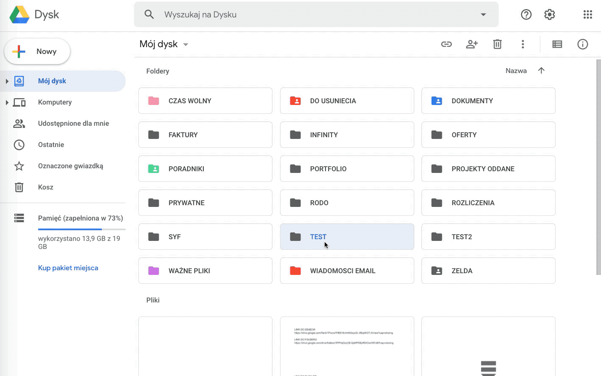Viewport: 601px width, 376px height.
Task: Click the storage usage progress bar
Action: [81, 229]
